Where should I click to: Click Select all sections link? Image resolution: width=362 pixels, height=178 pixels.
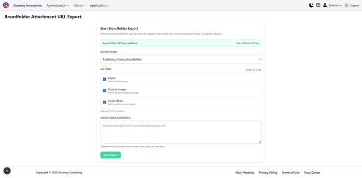click(x=250, y=70)
